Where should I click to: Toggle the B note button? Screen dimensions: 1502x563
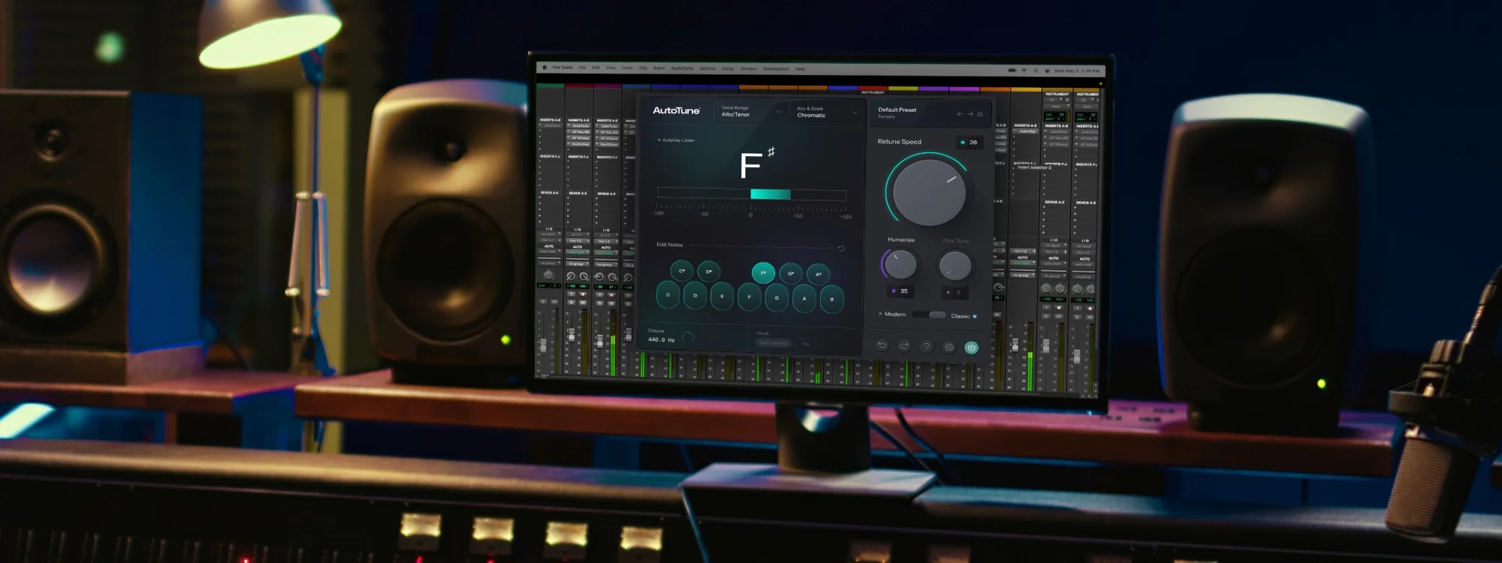pyautogui.click(x=832, y=300)
